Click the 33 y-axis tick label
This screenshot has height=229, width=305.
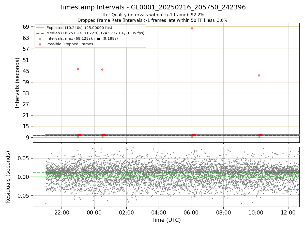[x=26, y=93]
